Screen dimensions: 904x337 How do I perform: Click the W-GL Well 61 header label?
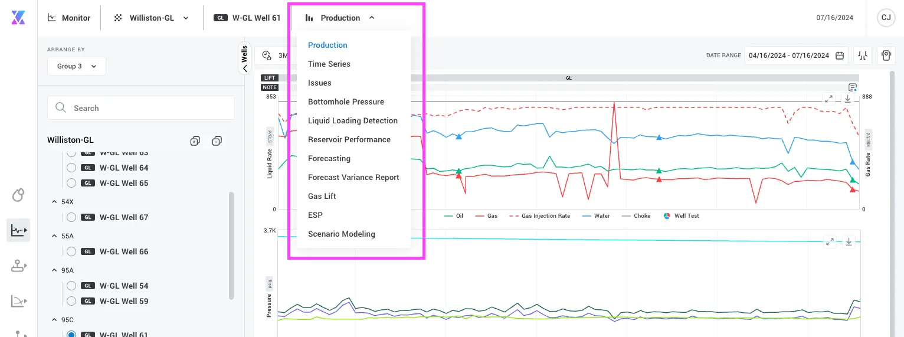click(257, 18)
